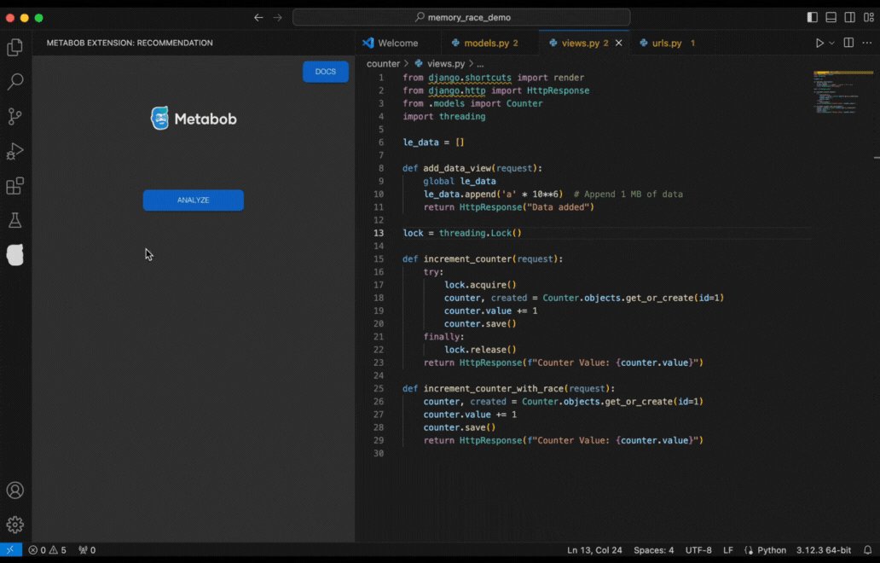Open the memory_race_demo command center search
880x563 pixels.
tap(461, 17)
